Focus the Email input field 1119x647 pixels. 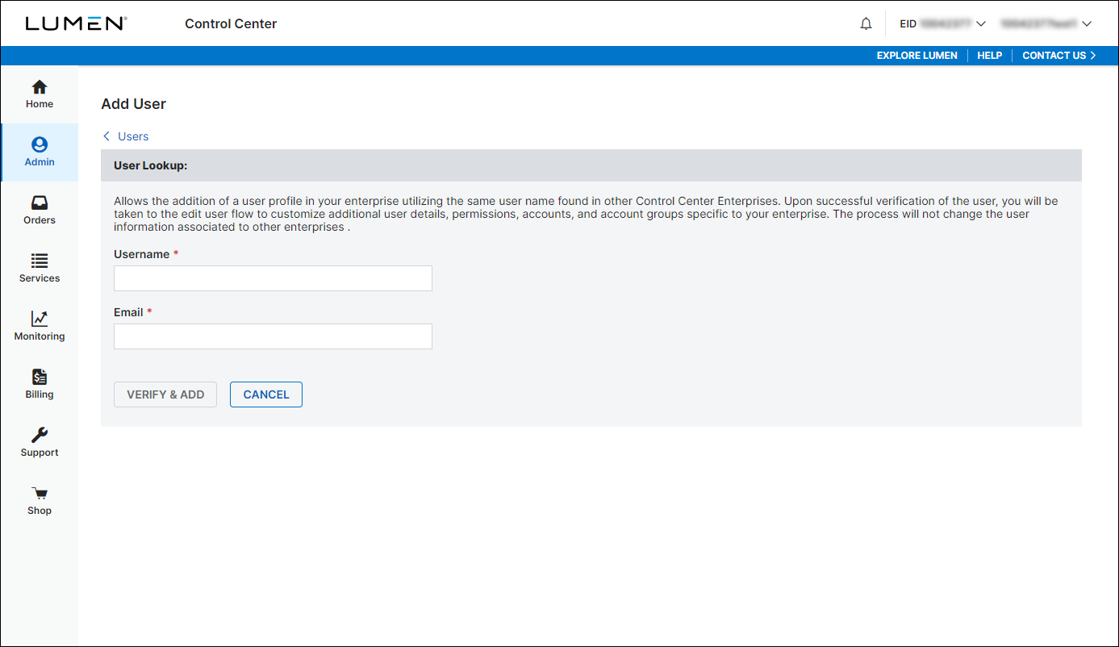point(273,336)
